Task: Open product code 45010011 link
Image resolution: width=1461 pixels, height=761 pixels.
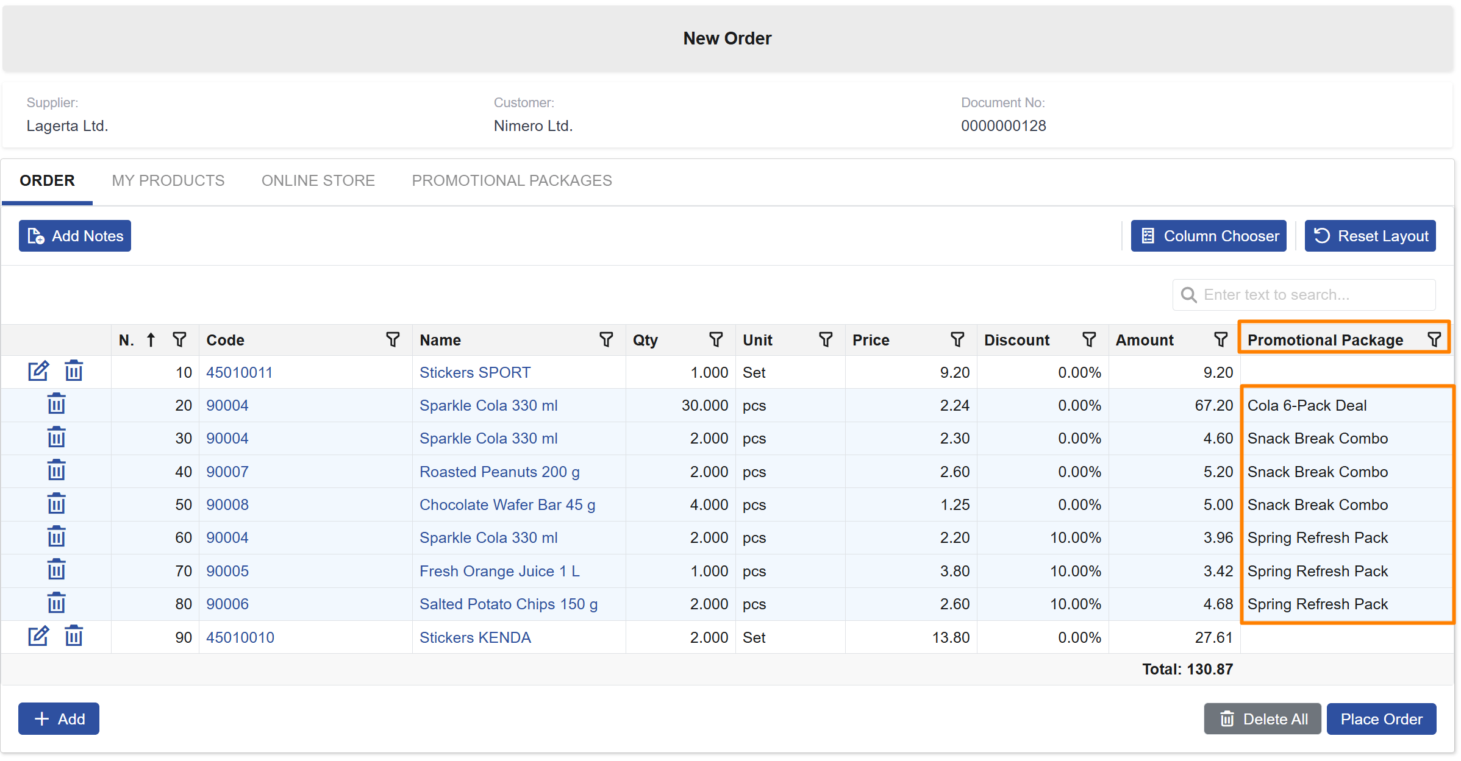Action: (x=239, y=372)
